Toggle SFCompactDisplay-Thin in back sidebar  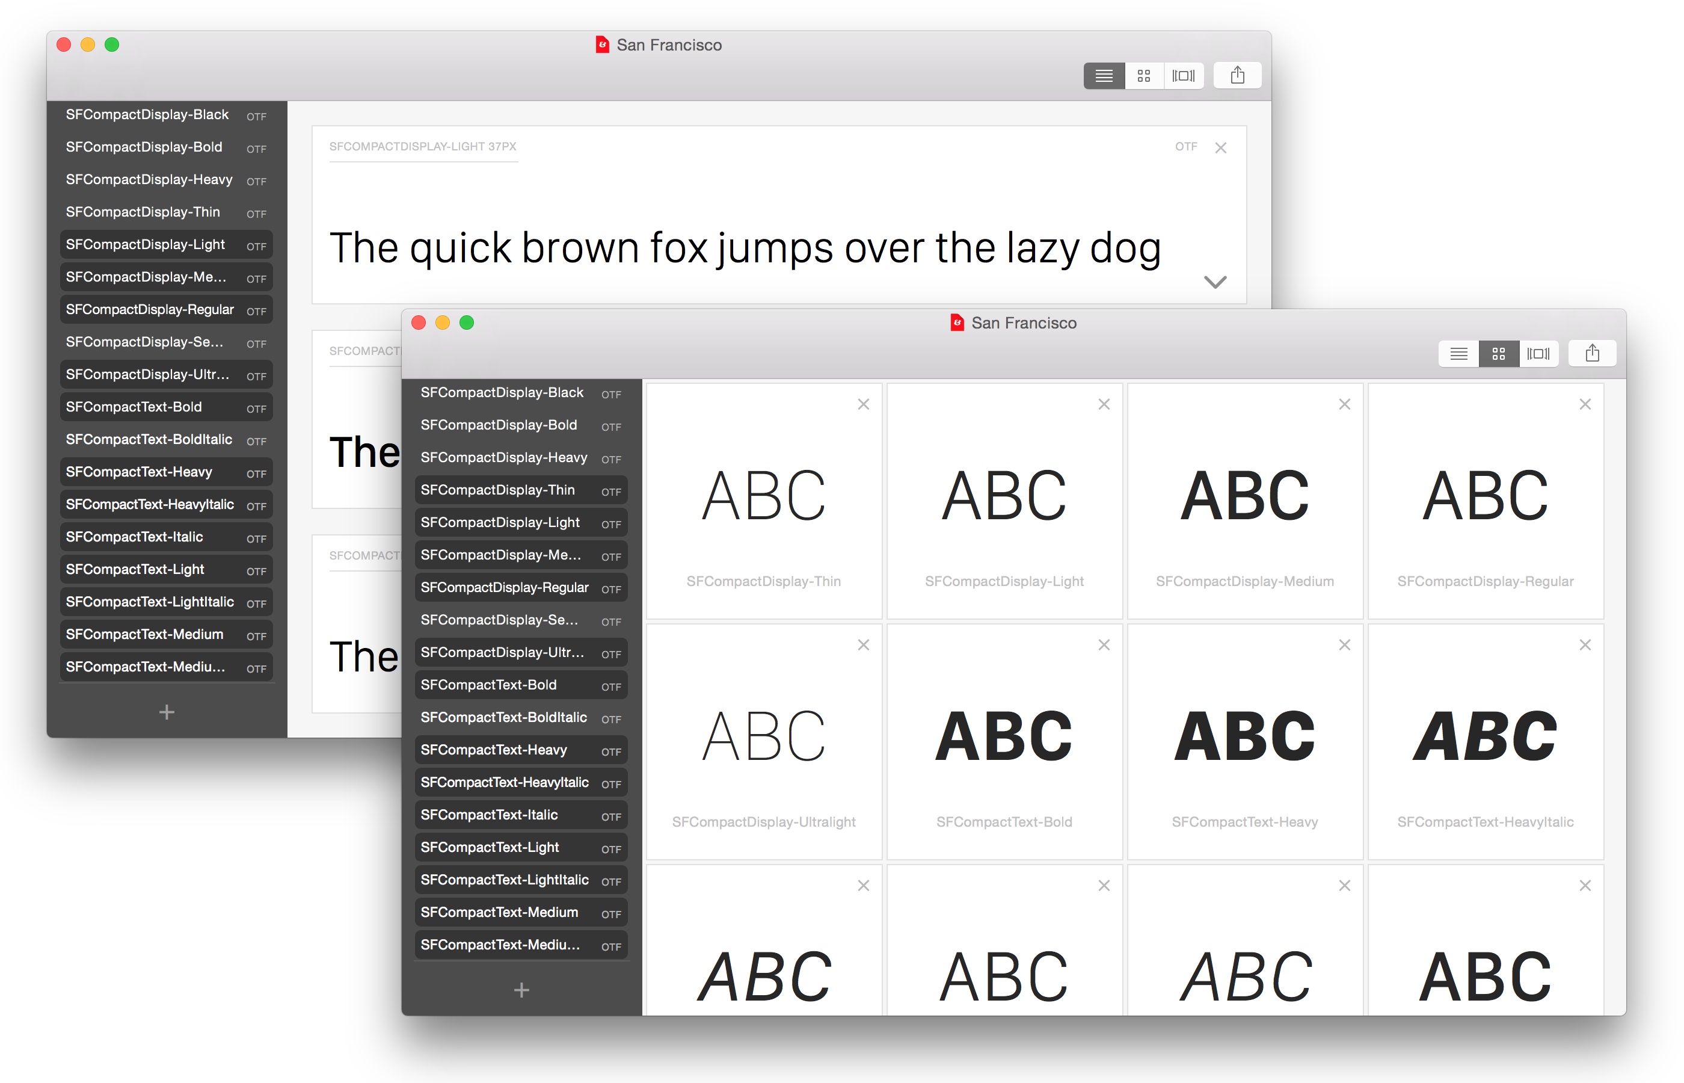point(143,212)
